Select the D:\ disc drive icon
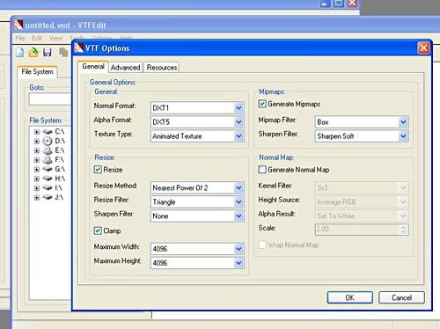The image size is (440, 329). coord(48,142)
